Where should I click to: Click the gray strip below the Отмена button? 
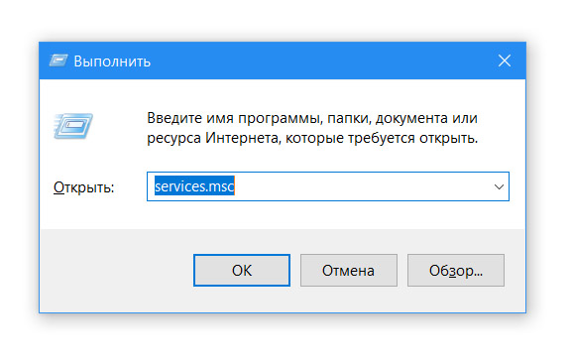click(349, 299)
